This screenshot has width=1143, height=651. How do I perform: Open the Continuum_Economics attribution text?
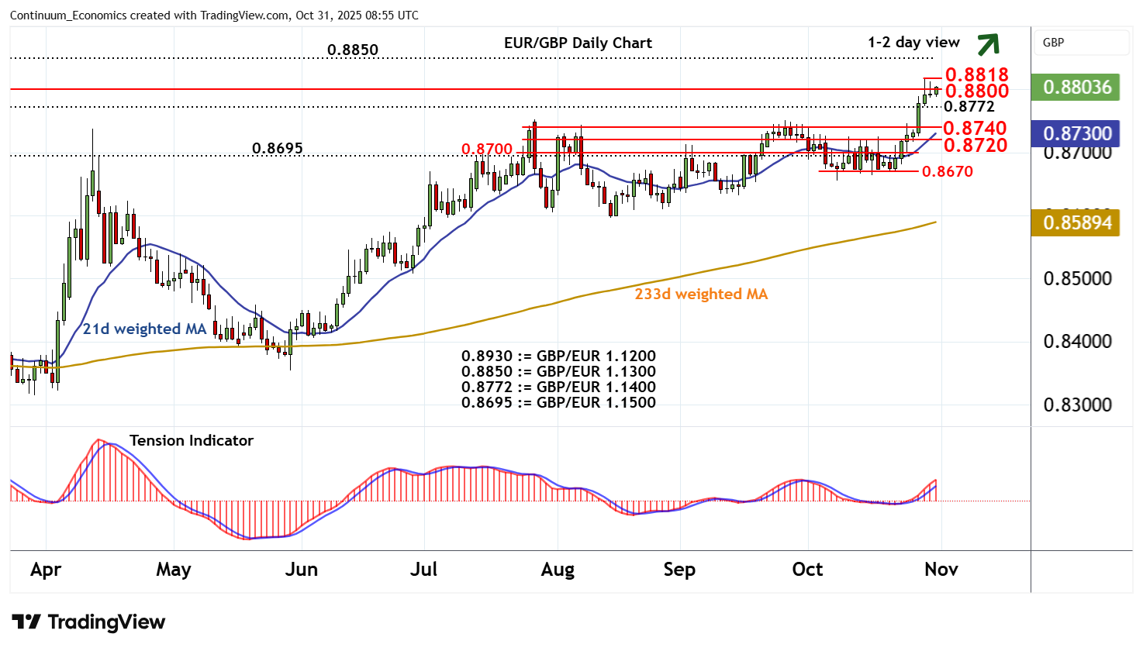(x=213, y=15)
